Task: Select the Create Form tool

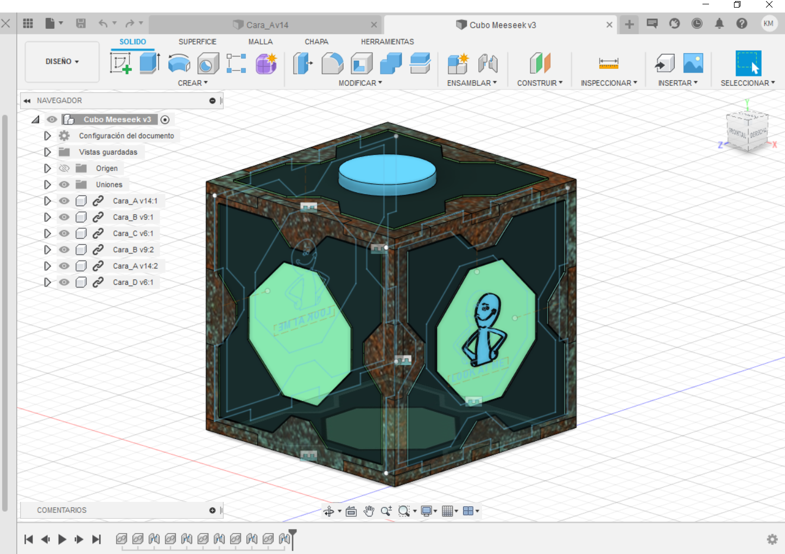Action: [267, 63]
